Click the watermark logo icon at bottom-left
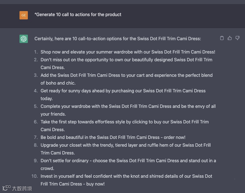This screenshot has width=245, height=193. (x=6, y=188)
